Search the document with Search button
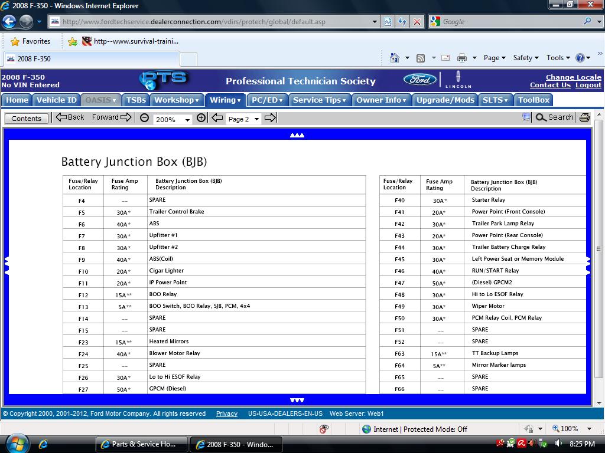The height and width of the screenshot is (453, 605). (x=554, y=117)
